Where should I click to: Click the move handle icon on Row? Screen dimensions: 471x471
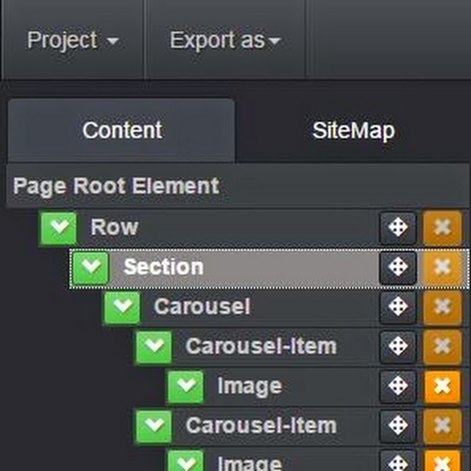[x=398, y=228]
